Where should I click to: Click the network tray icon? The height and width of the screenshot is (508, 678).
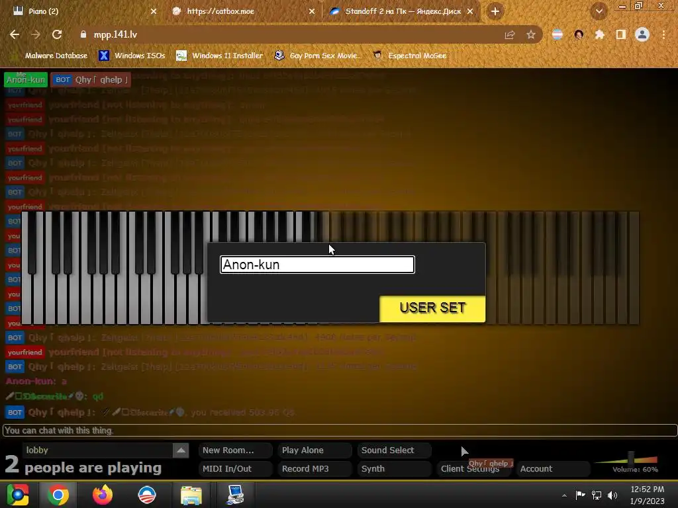tap(597, 495)
